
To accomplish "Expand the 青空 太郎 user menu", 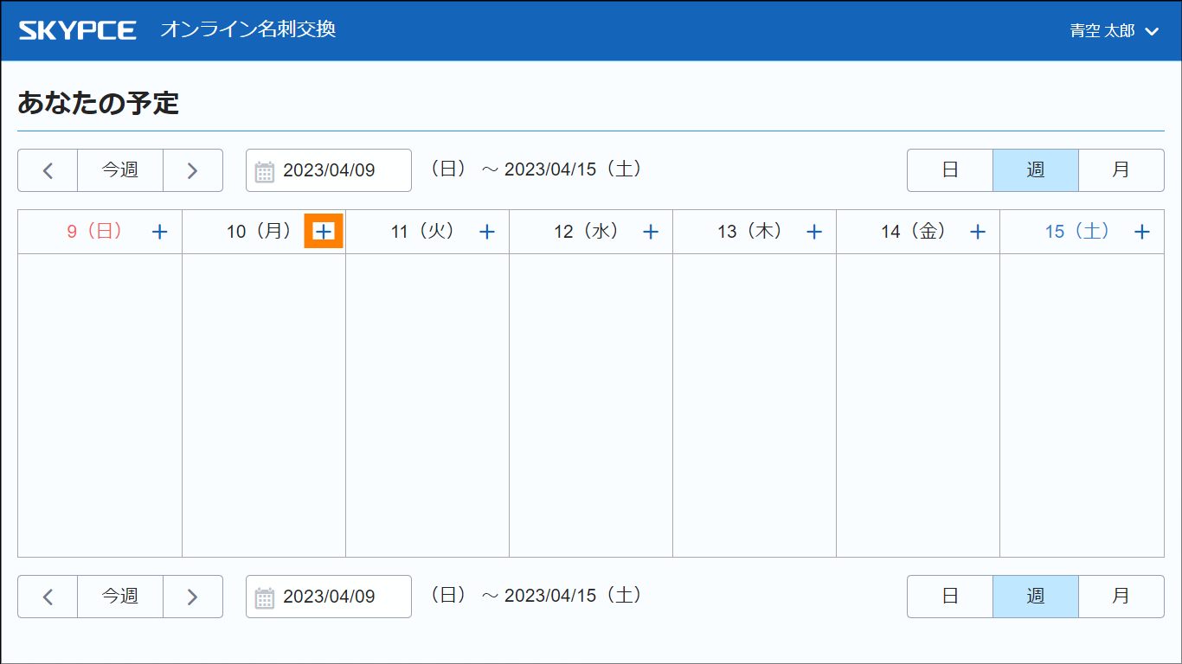I will (1115, 31).
